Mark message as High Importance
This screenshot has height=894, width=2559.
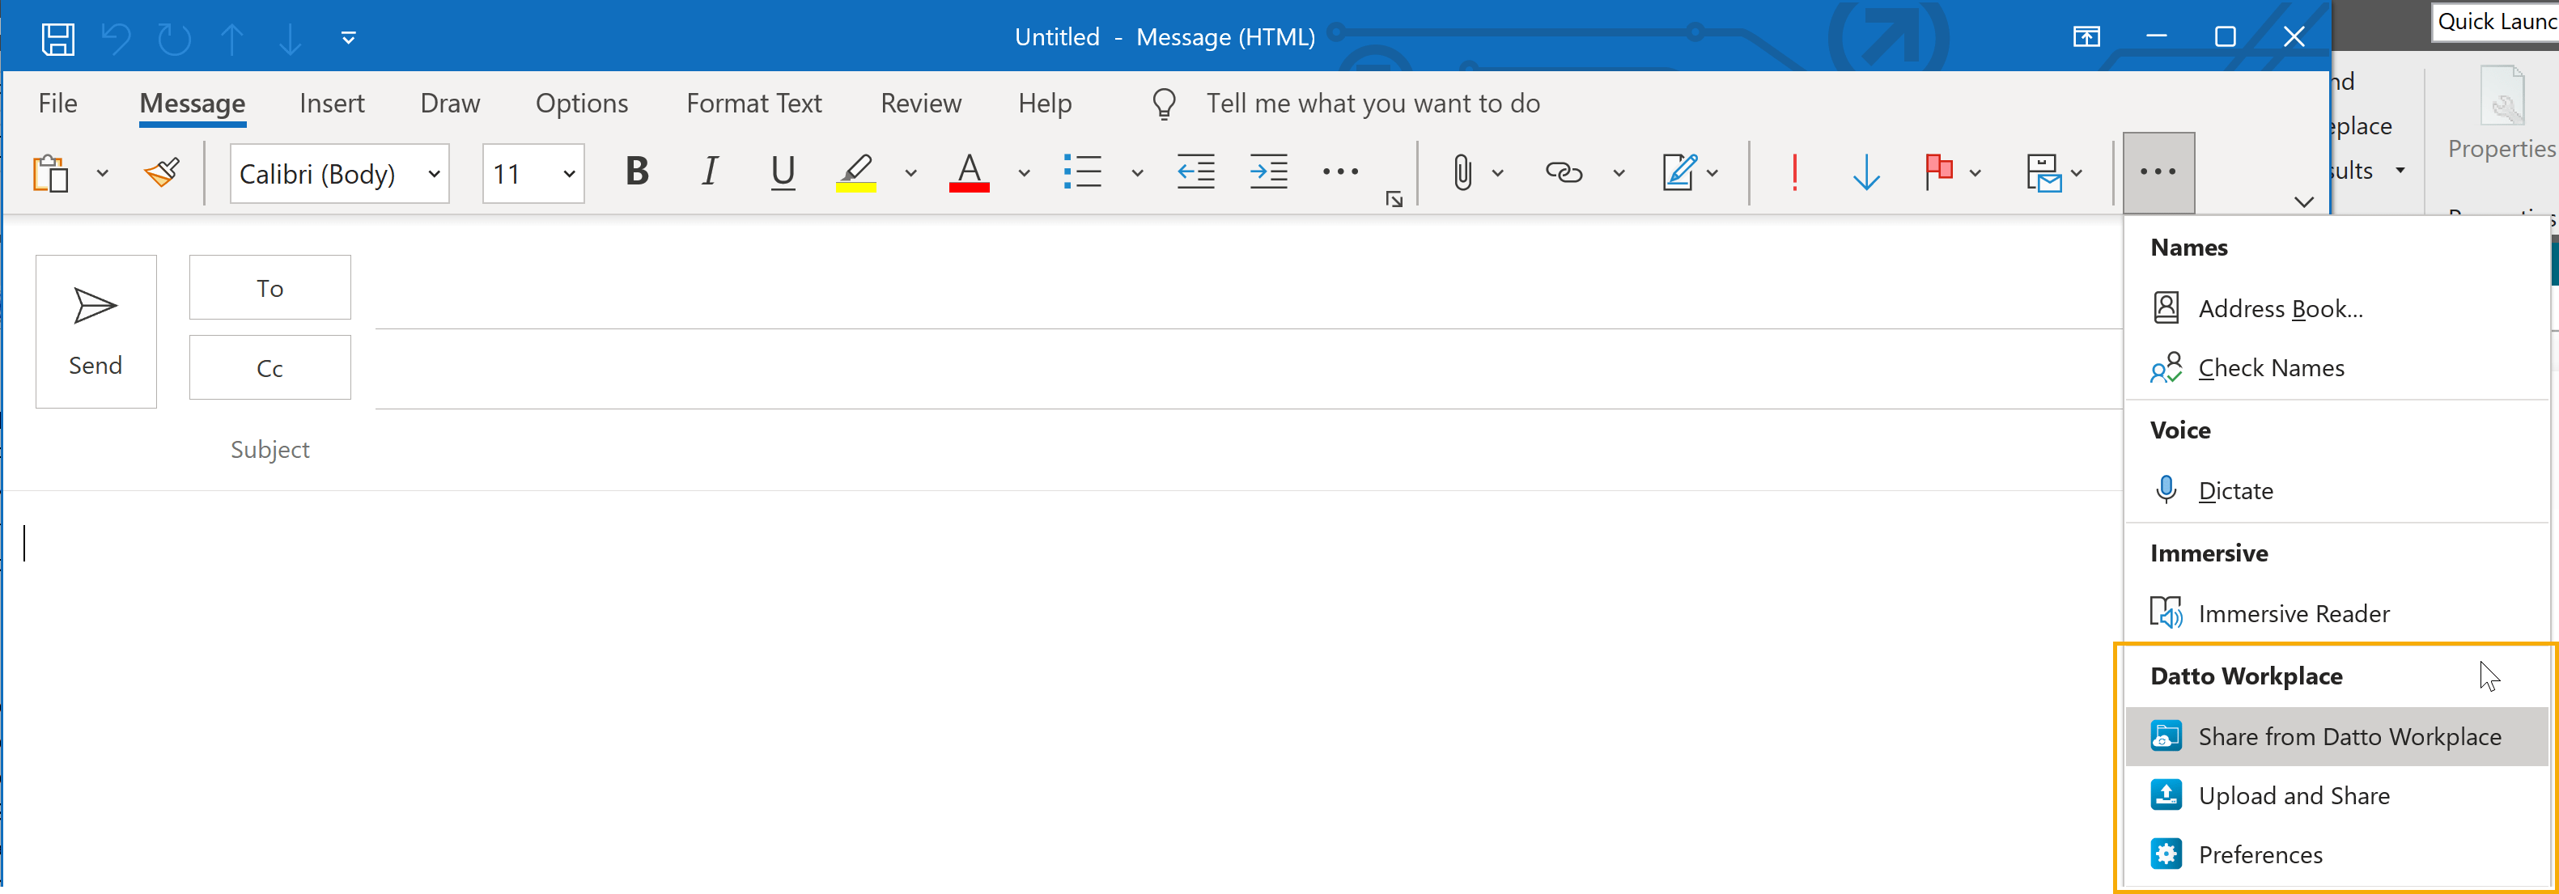click(x=1794, y=173)
